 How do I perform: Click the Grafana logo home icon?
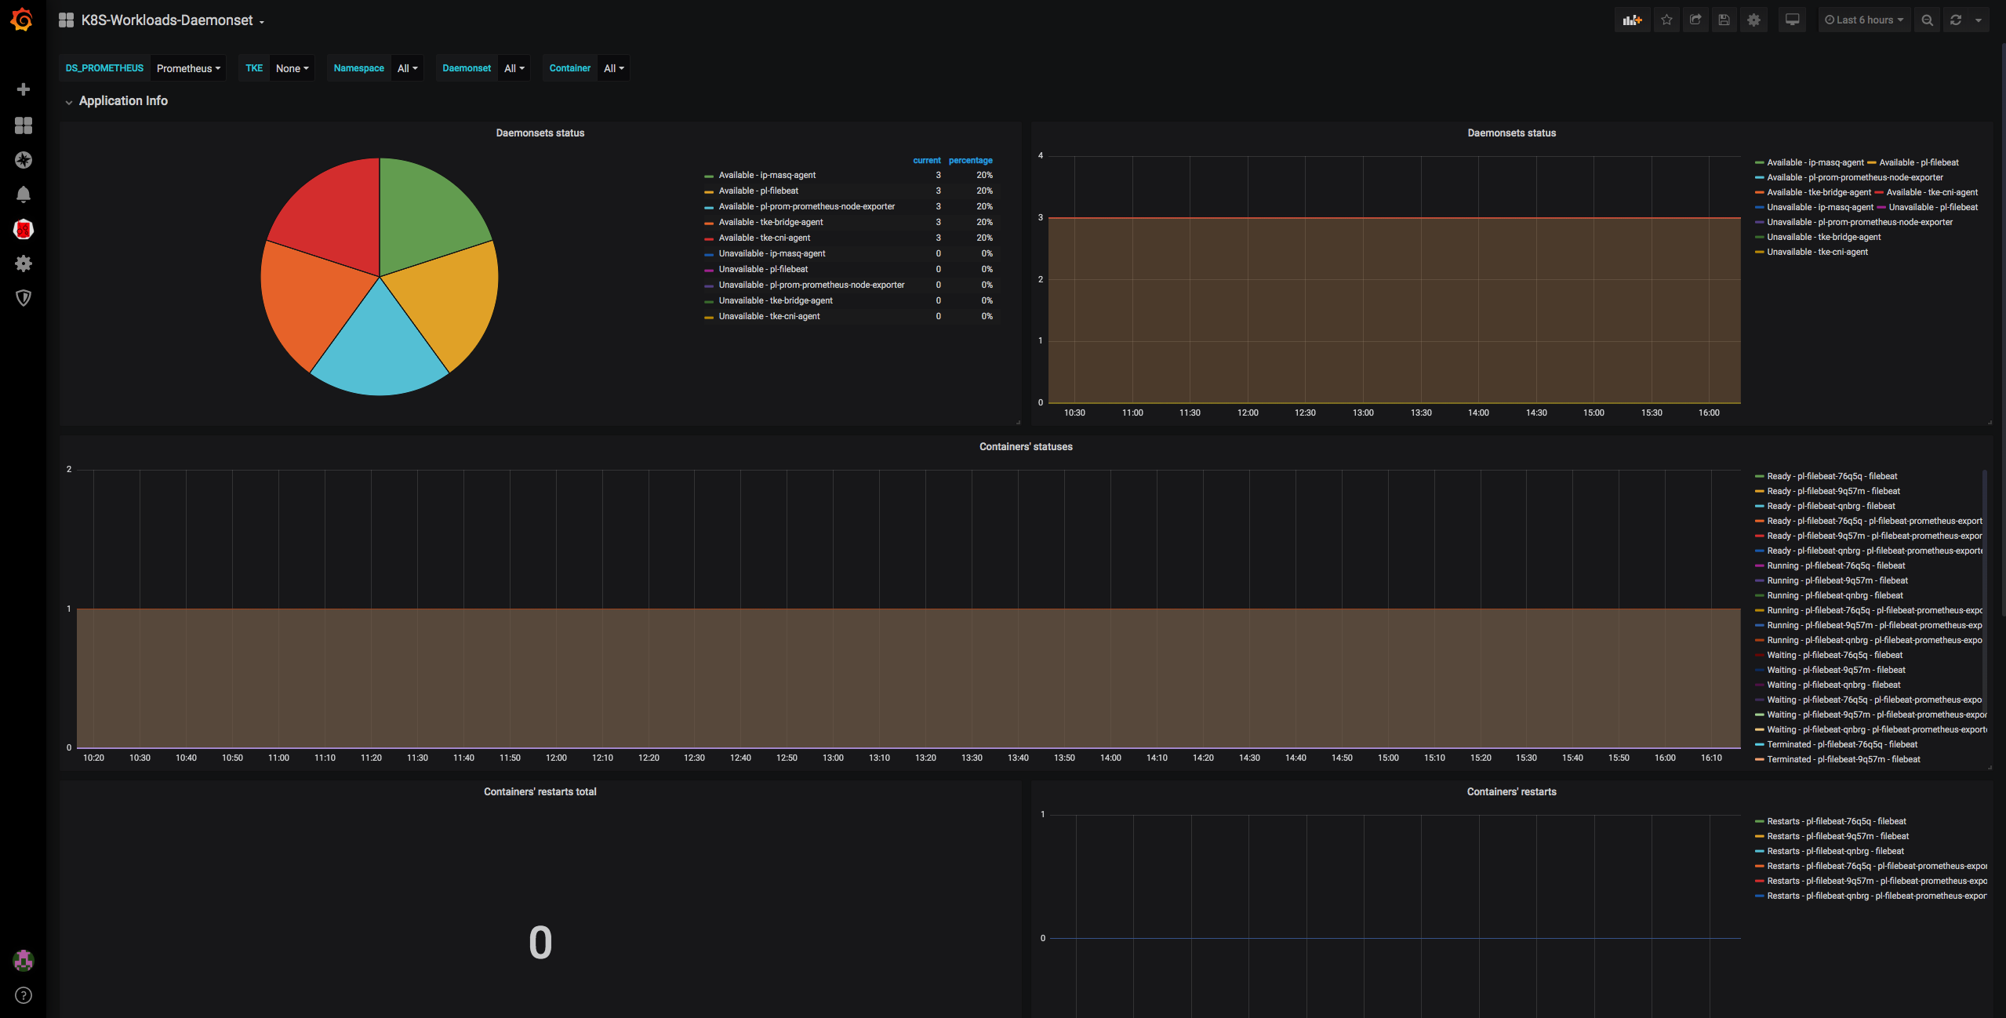tap(23, 20)
